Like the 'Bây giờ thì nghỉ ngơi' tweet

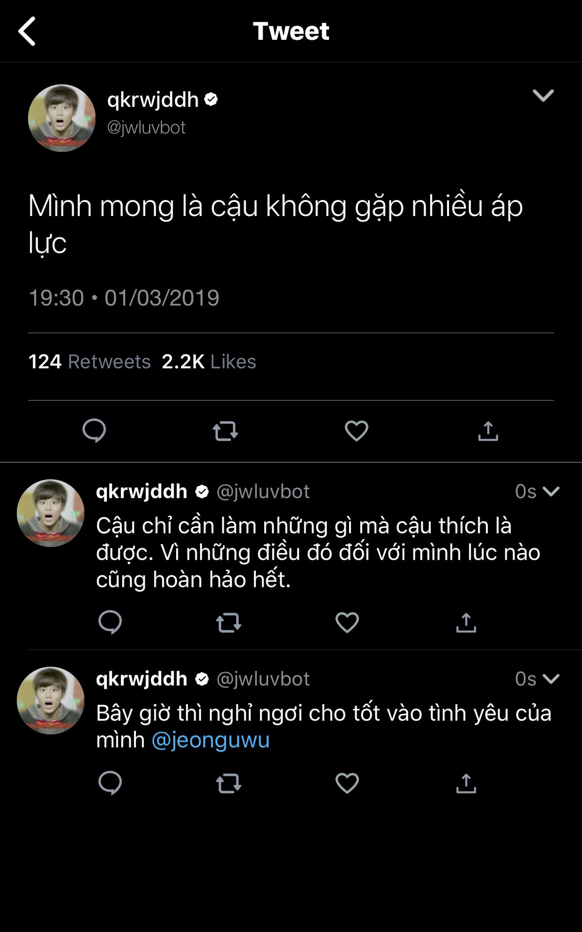tap(347, 783)
